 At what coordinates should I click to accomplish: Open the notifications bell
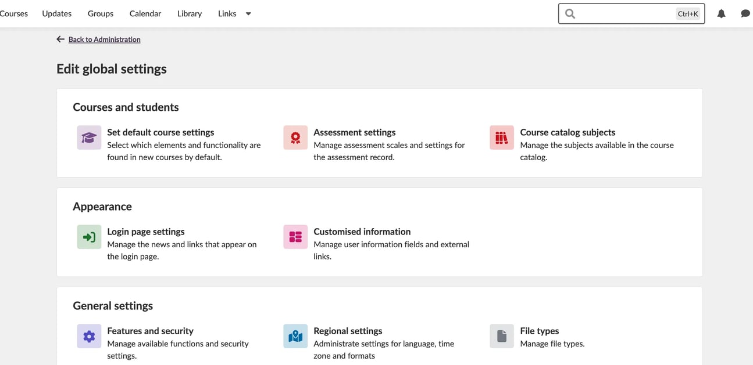(721, 14)
